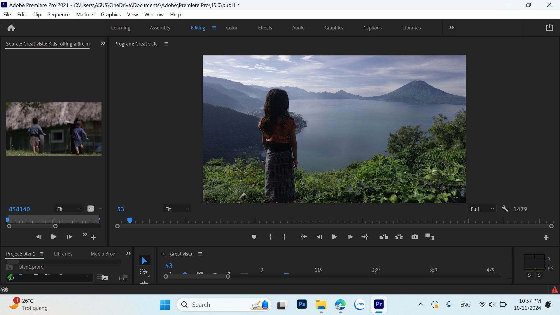Open the Program monitor settings wrench

click(505, 209)
